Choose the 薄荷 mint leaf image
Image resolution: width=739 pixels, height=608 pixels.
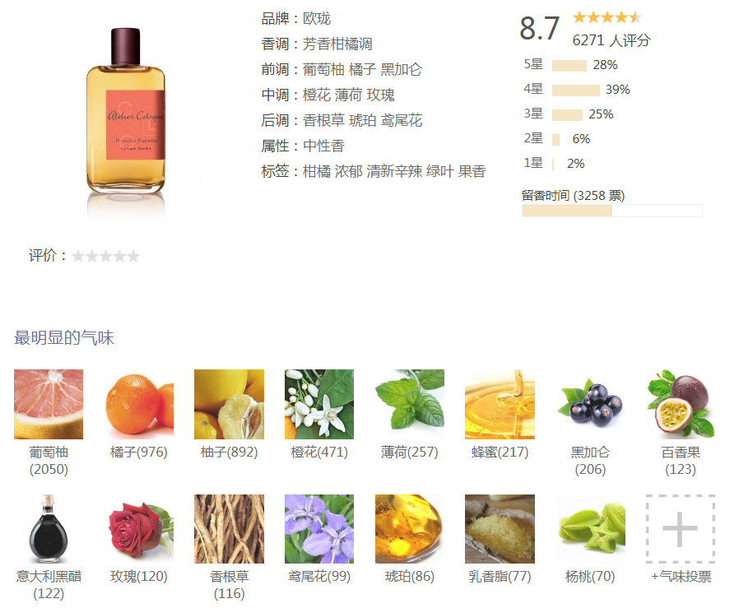tap(410, 404)
